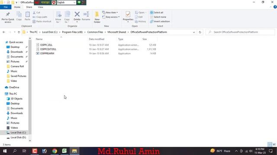Image resolution: width=277 pixels, height=155 pixels.
Task: Switch to details view in the status bar
Action: coord(270,145)
